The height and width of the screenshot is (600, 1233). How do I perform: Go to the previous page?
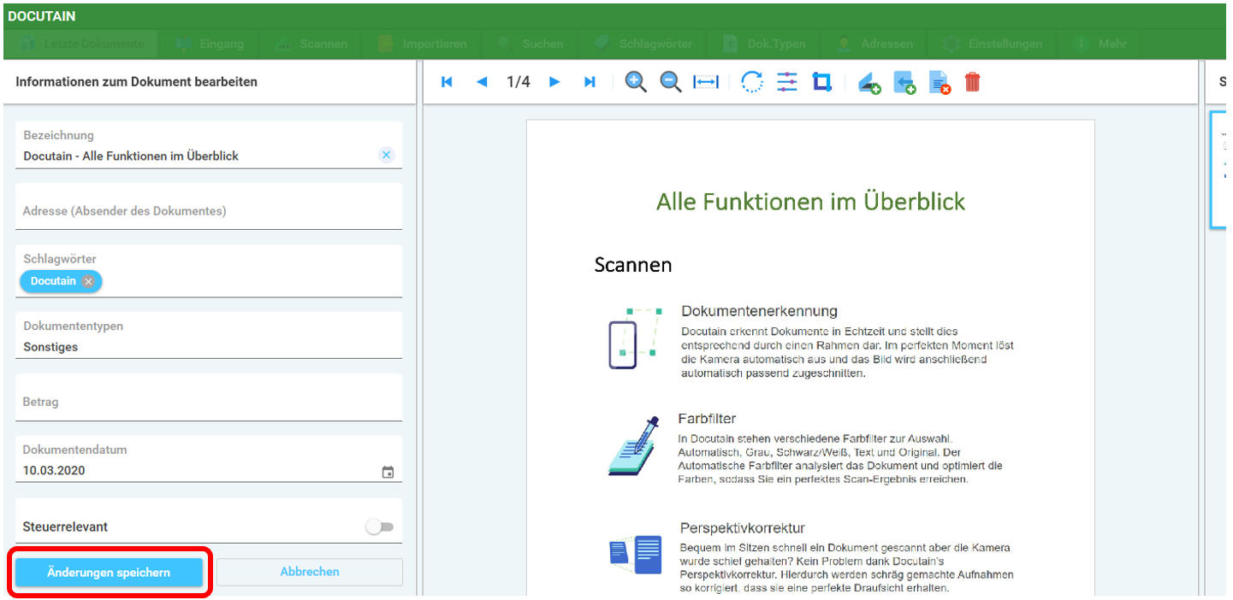coord(482,82)
